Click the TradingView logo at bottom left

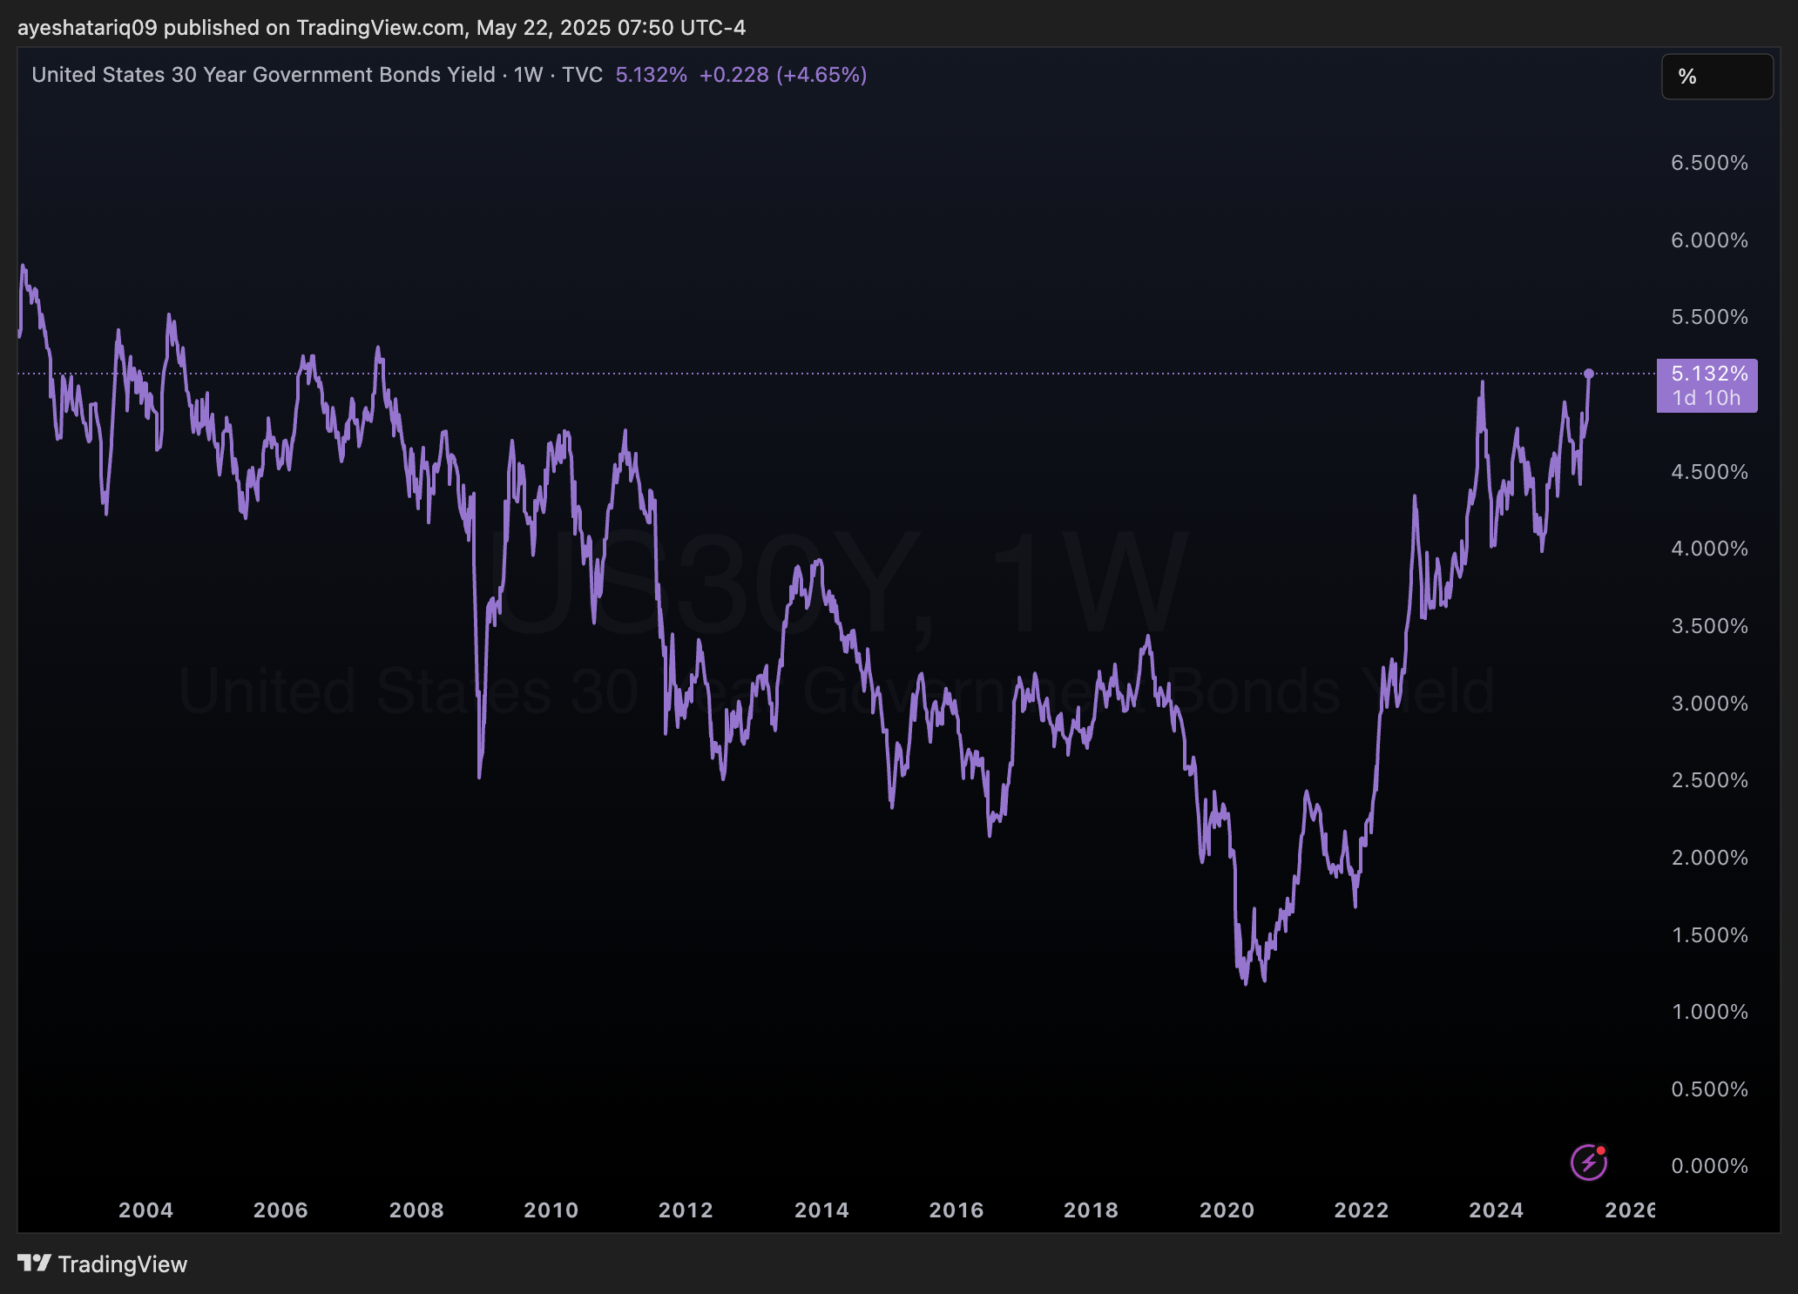point(103,1264)
